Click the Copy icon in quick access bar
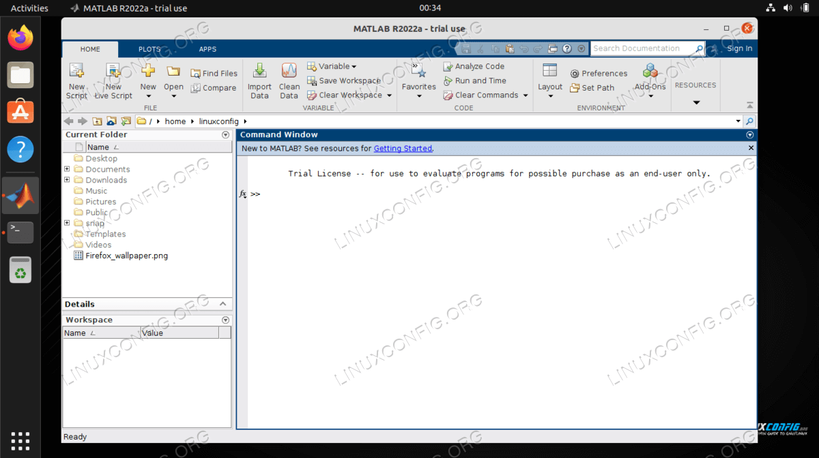 [x=495, y=49]
